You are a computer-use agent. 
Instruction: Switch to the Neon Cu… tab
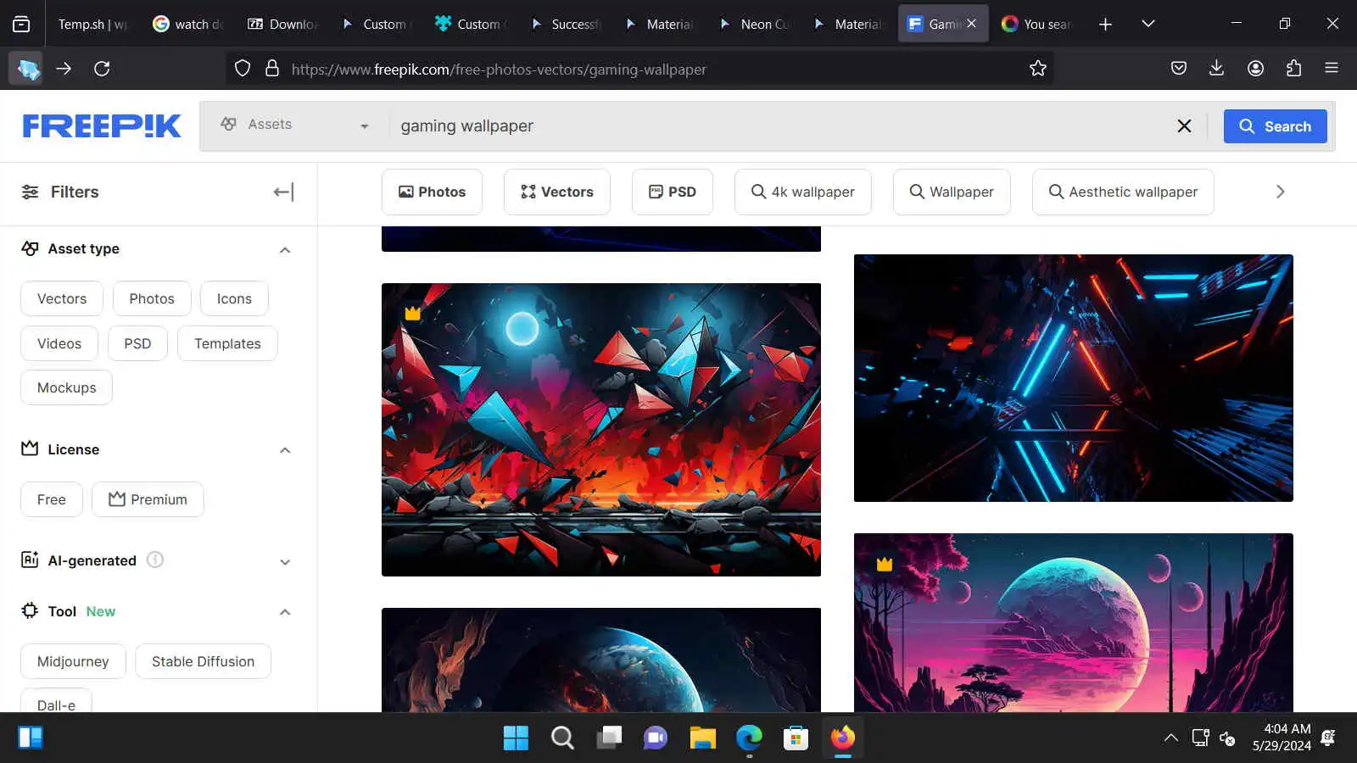[755, 25]
